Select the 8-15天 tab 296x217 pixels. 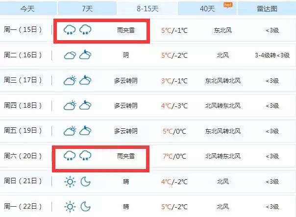(x=147, y=8)
